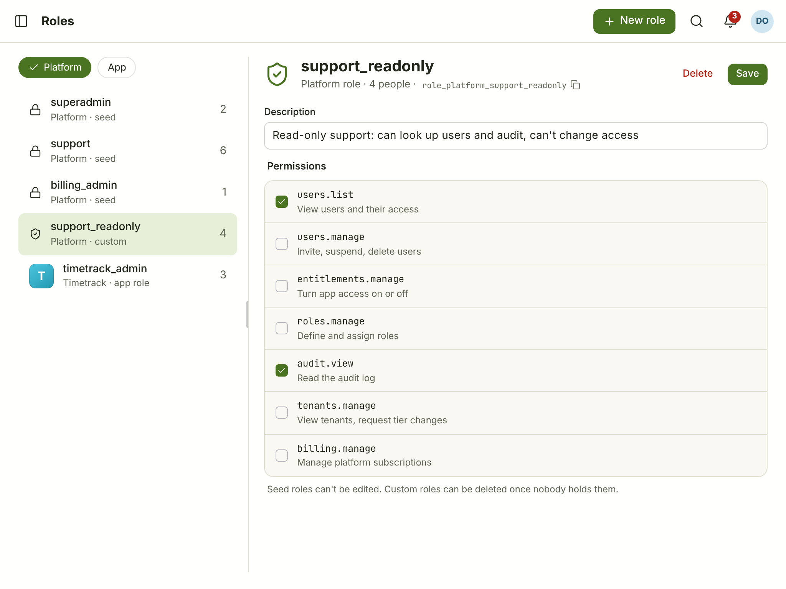Enable the users.manage permission
The width and height of the screenshot is (786, 589).
pyautogui.click(x=282, y=244)
